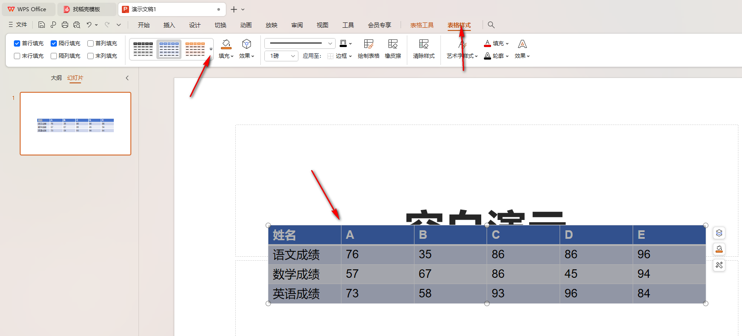The width and height of the screenshot is (742, 336).
Task: Click the floating fill bucket icon beside table
Action: click(x=719, y=249)
